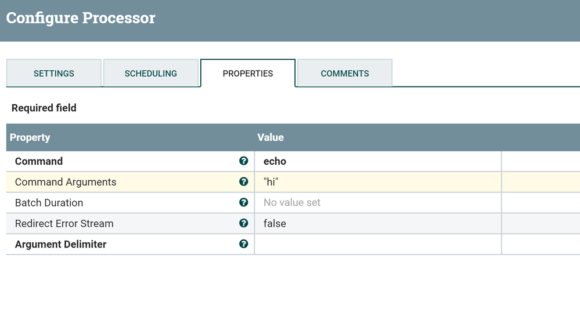Image resolution: width=580 pixels, height=316 pixels.
Task: Switch to the Settings tab
Action: click(x=54, y=74)
